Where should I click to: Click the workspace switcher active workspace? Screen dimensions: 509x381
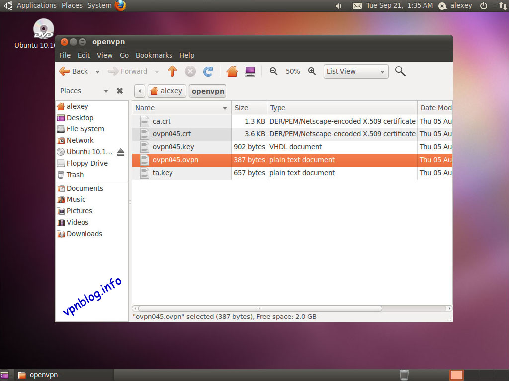pyautogui.click(x=456, y=375)
